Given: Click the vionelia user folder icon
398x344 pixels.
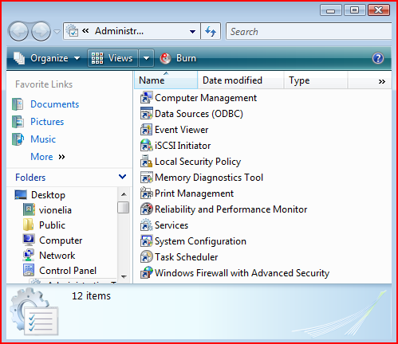Looking at the screenshot, I should tap(29, 209).
